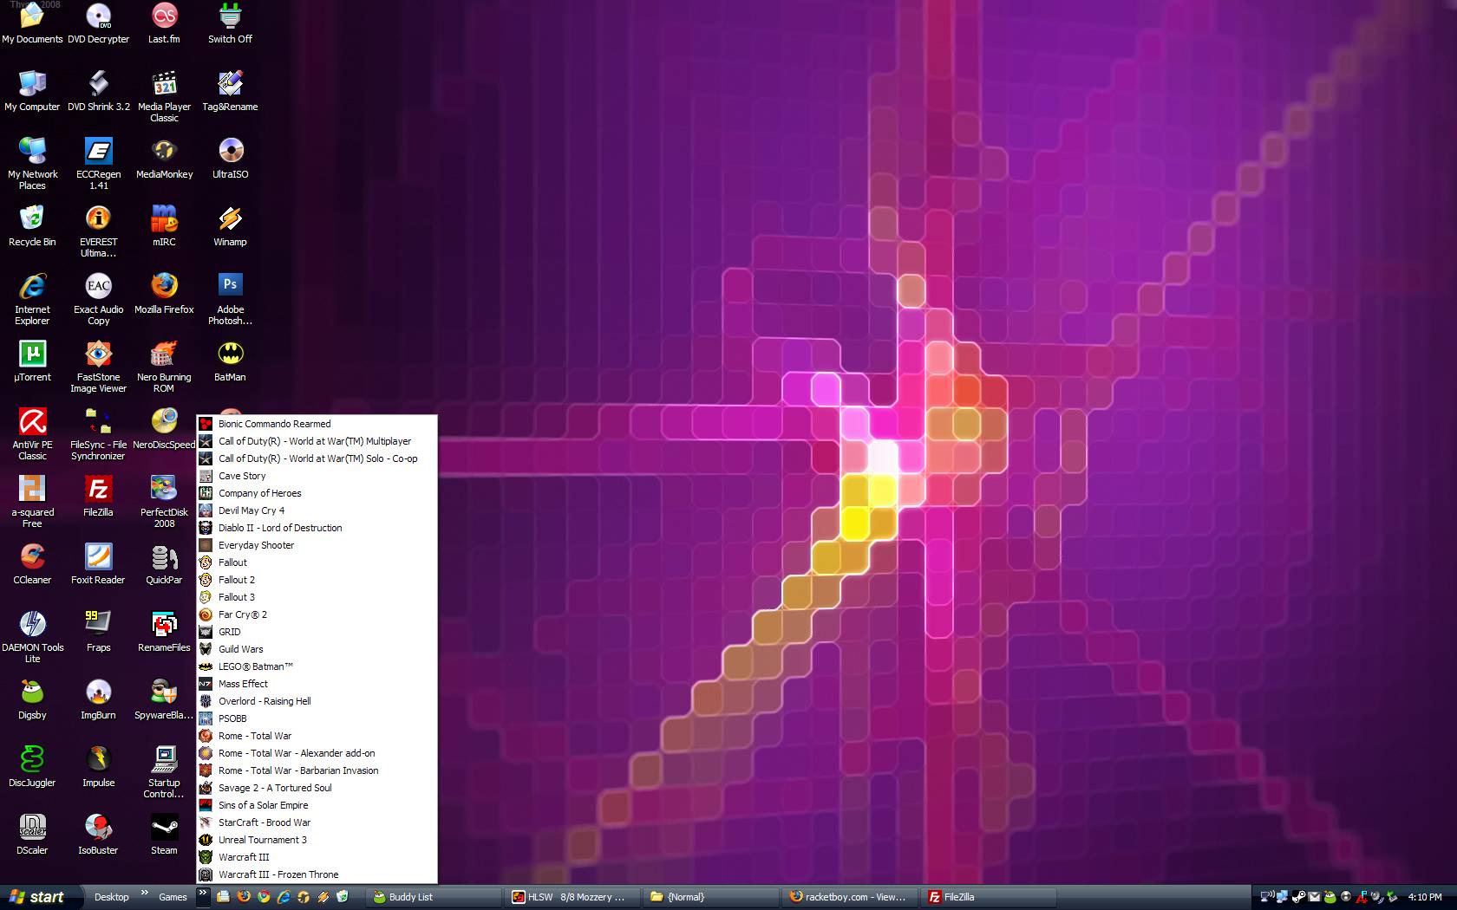The width and height of the screenshot is (1457, 910).
Task: Open Mass Effect from the menu
Action: (317, 684)
